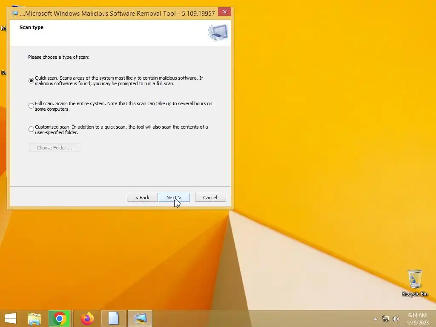The image size is (436, 327).
Task: Click 'Please choose a type of scan:' text
Action: click(x=59, y=57)
